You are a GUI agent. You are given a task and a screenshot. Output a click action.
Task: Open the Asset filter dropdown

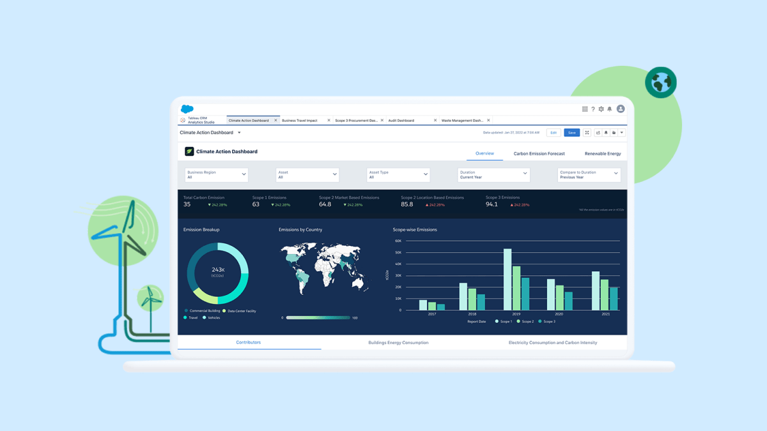coord(307,174)
